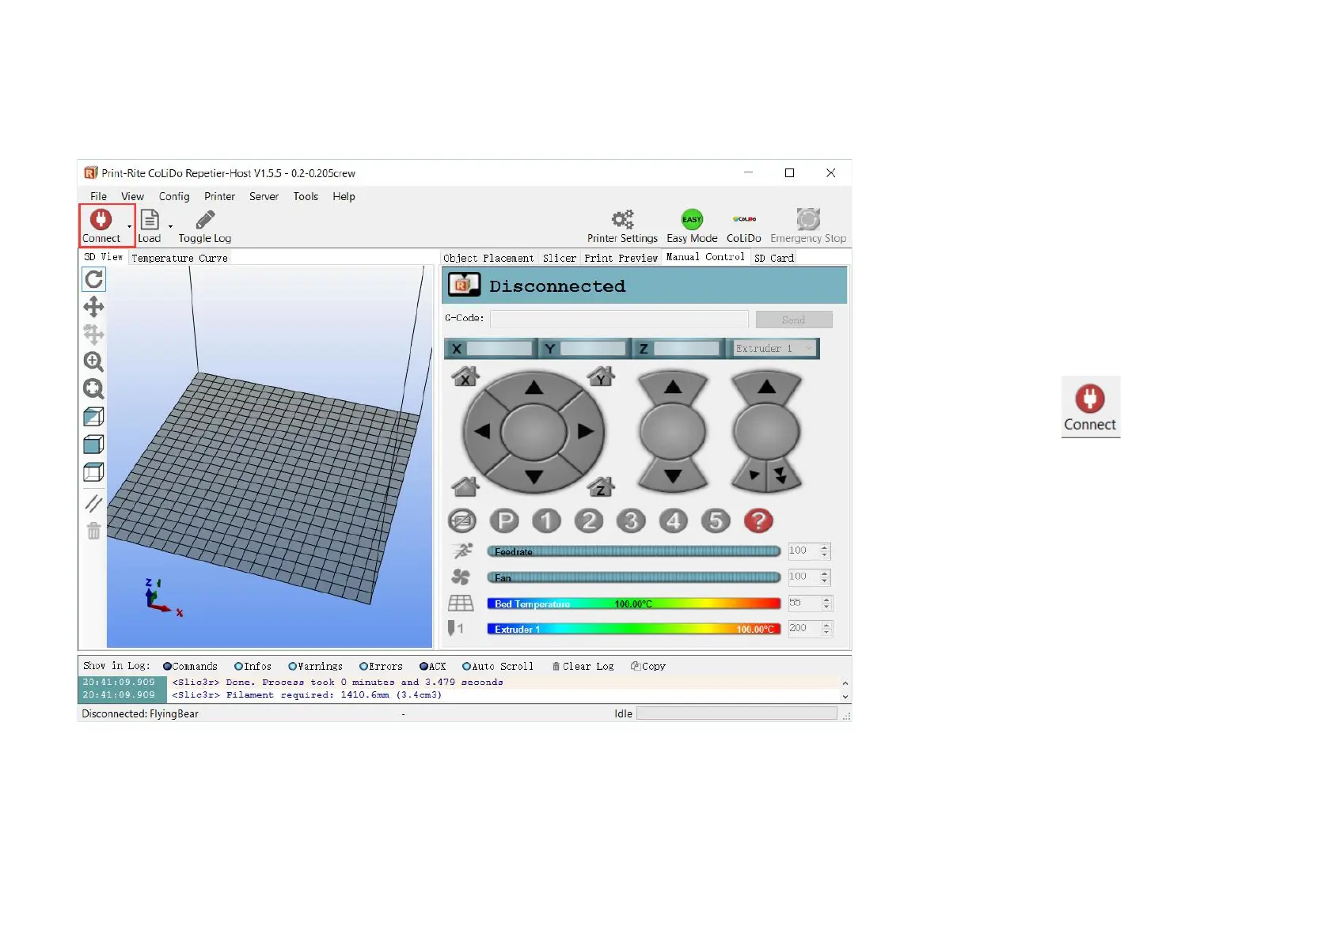Toggle Auto Scroll for the log

(466, 667)
